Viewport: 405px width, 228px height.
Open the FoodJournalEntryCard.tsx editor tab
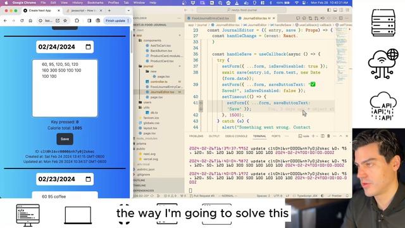(210, 18)
